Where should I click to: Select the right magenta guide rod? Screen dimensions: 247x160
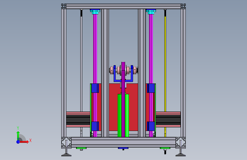(151, 49)
